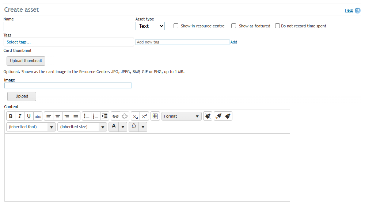
Task: Focus the Add new tag field
Action: tap(183, 42)
